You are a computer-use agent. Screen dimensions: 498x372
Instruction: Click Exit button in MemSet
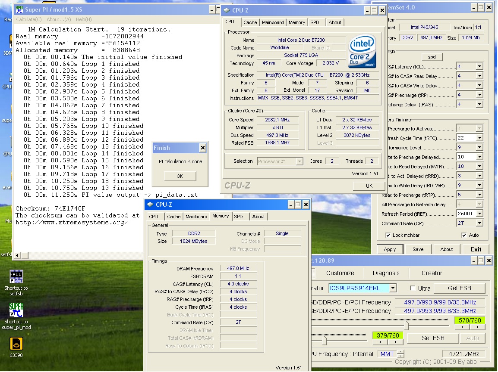(x=476, y=249)
